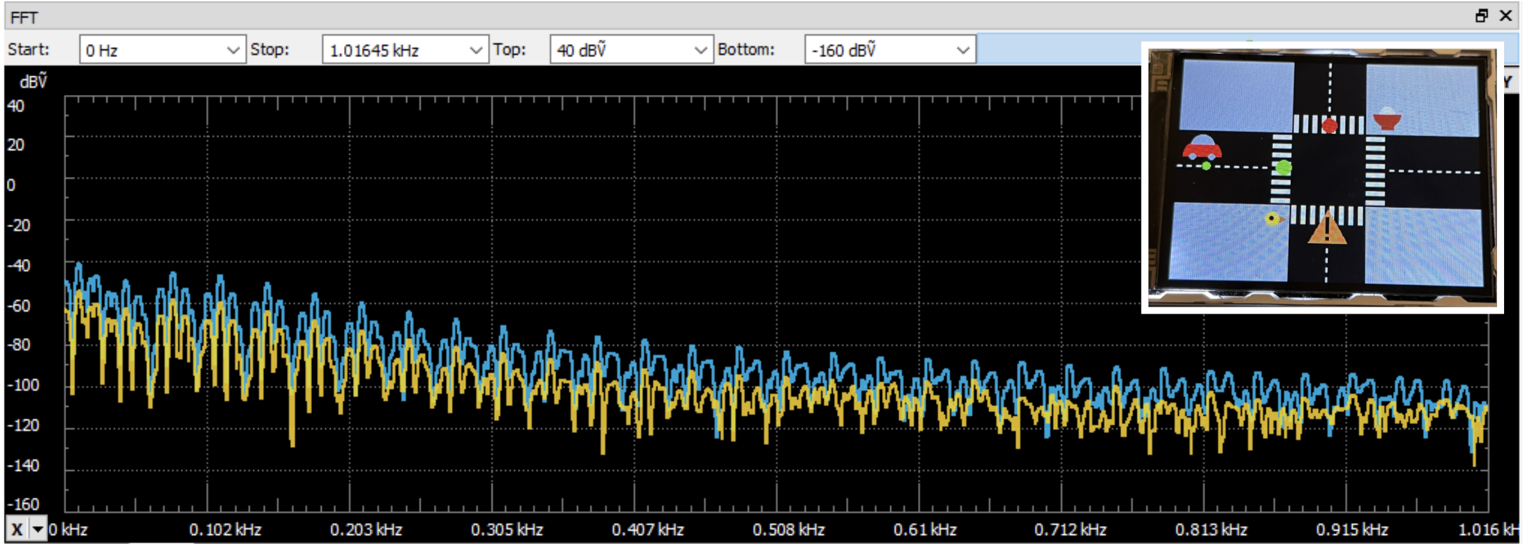Click the small green dot under the car

[1206, 166]
